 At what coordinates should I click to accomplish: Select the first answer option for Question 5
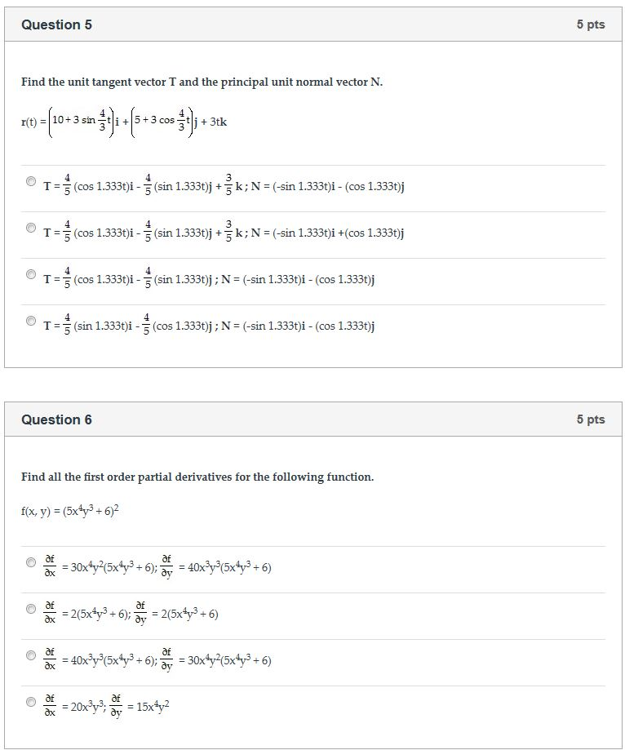(29, 183)
